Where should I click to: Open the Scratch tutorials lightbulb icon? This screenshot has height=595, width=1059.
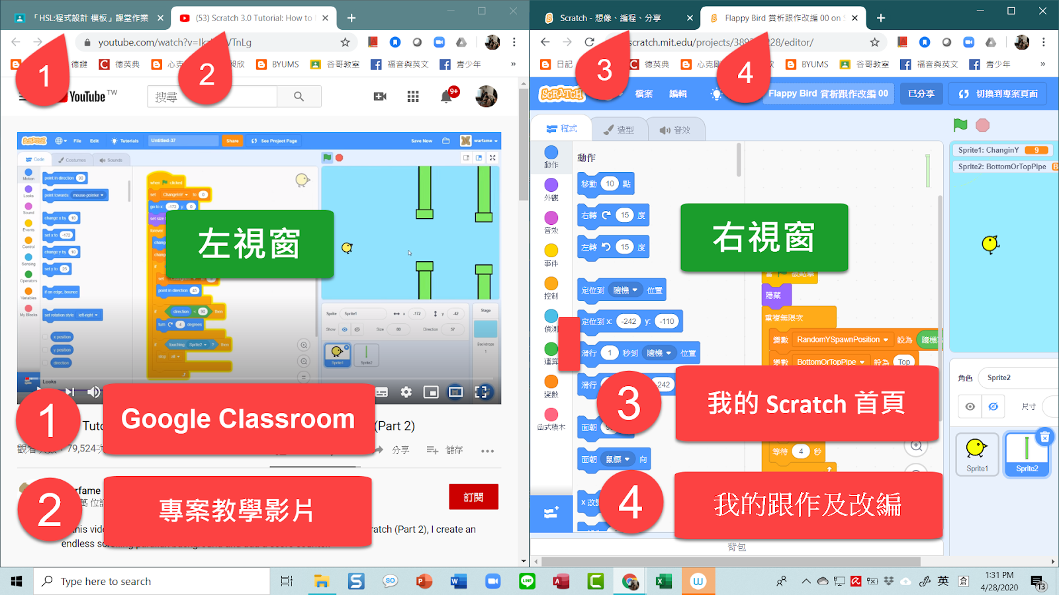pyautogui.click(x=716, y=94)
